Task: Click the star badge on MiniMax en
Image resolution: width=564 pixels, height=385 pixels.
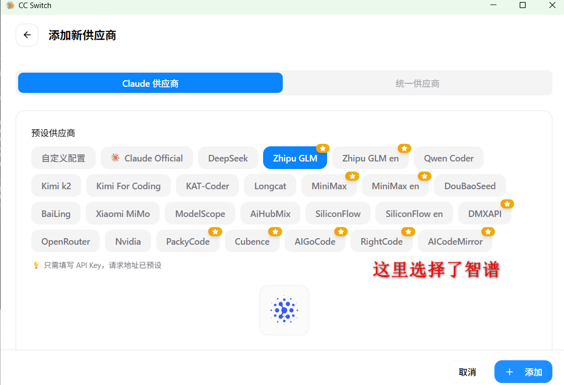Action: [x=424, y=176]
